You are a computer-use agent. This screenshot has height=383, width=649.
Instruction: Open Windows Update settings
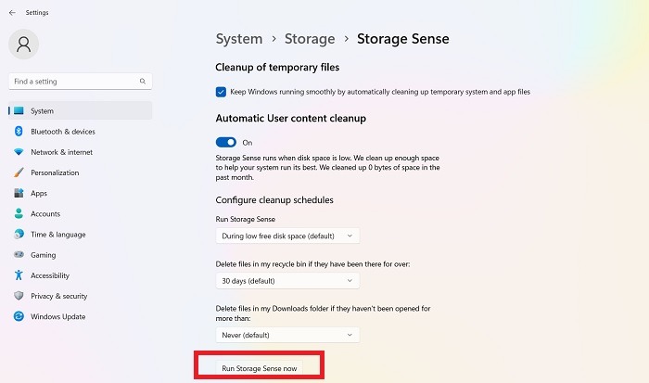(81, 316)
